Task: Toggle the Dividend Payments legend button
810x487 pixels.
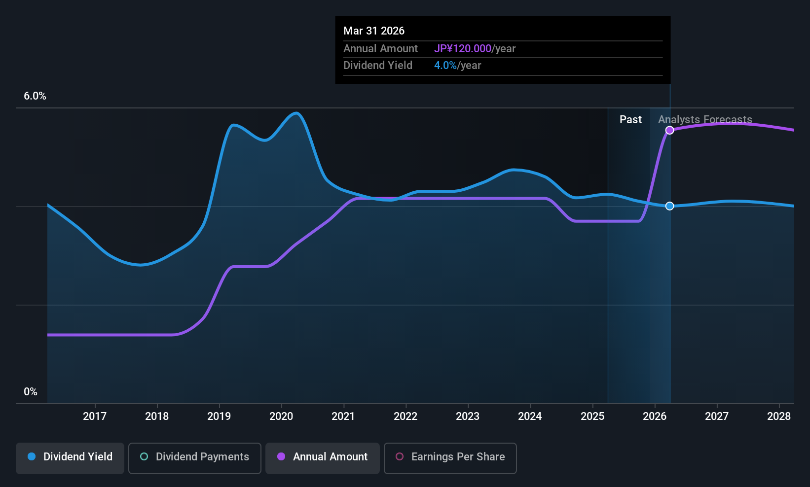Action: (195, 458)
